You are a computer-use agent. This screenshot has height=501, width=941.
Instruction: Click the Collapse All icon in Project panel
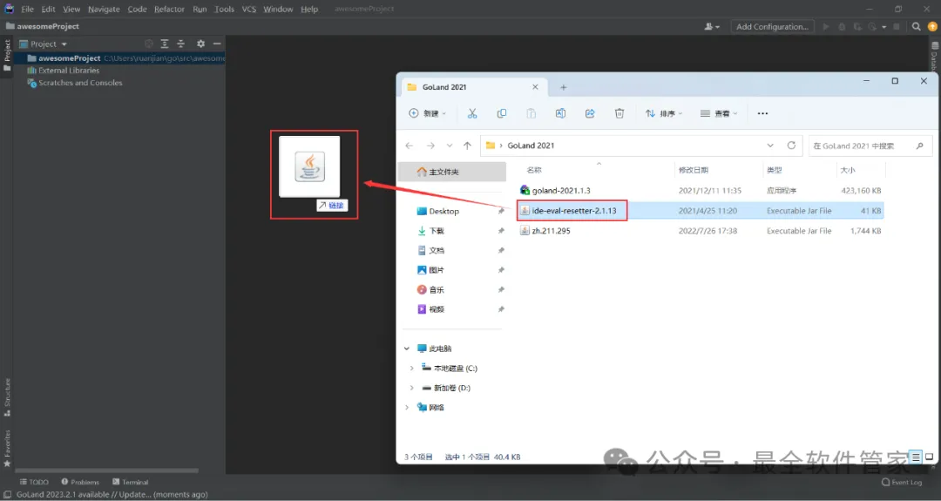(x=180, y=44)
